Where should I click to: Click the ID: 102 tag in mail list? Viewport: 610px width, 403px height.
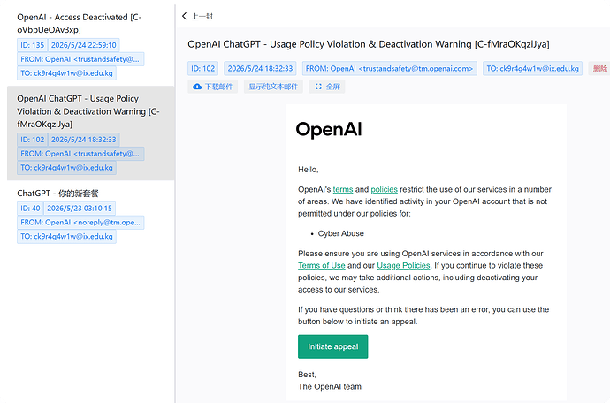tap(33, 140)
